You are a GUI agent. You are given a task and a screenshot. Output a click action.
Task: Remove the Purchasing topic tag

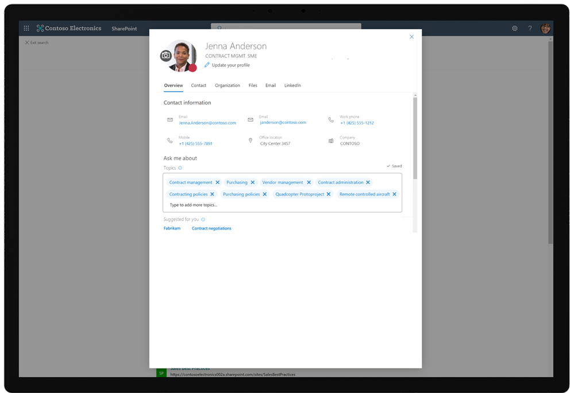[x=253, y=182]
